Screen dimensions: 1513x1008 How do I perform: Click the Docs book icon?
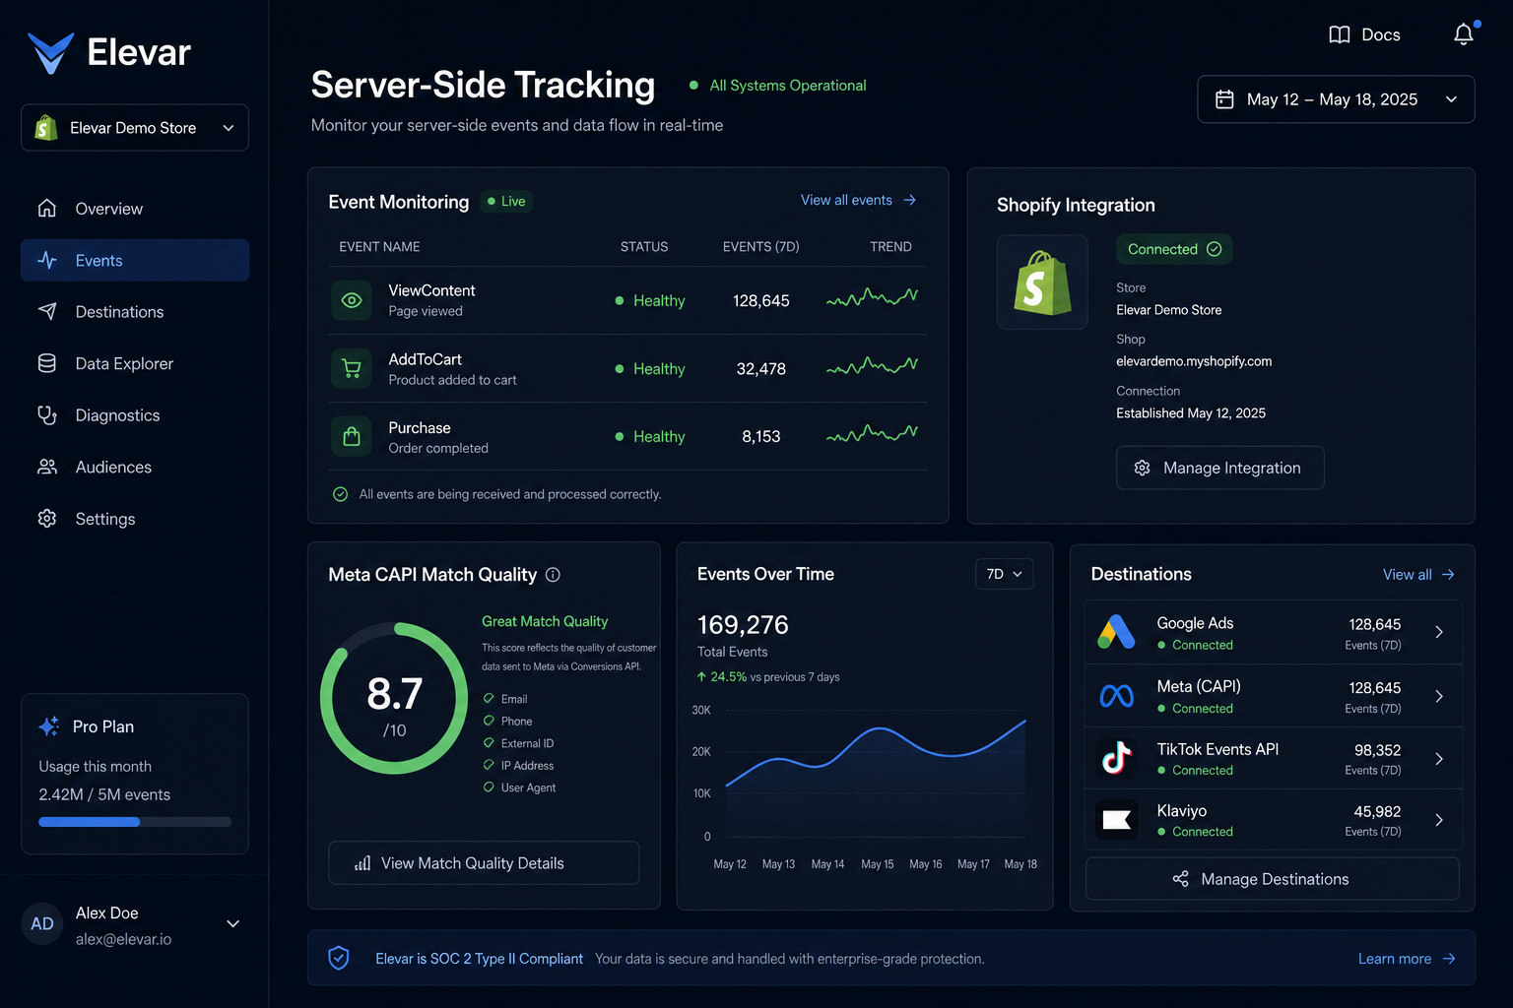(x=1340, y=35)
